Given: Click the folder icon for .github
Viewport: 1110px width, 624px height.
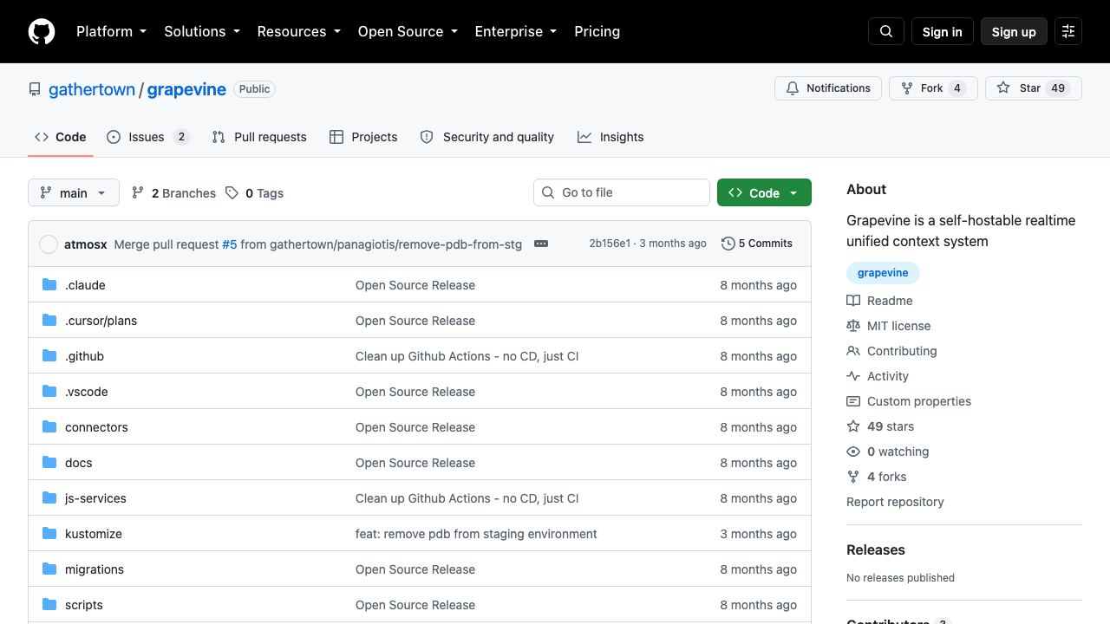Looking at the screenshot, I should click(49, 355).
